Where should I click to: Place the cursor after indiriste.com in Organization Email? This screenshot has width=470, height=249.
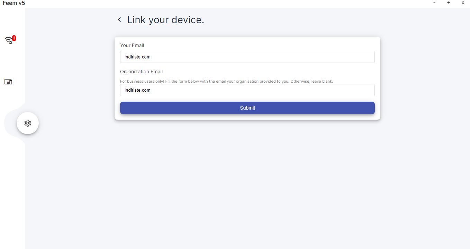pos(151,90)
